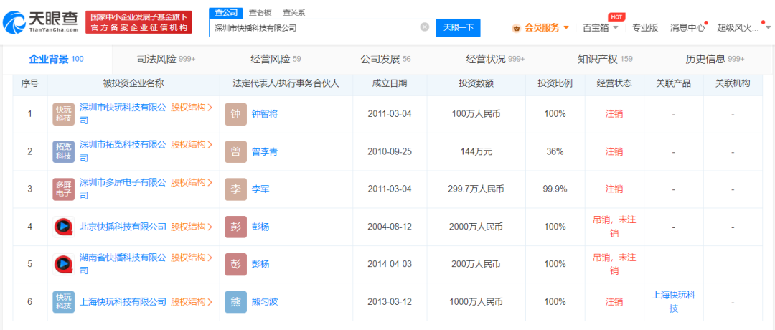The image size is (775, 330).
Task: Click the 彭 avatar in row 4
Action: pos(235,227)
